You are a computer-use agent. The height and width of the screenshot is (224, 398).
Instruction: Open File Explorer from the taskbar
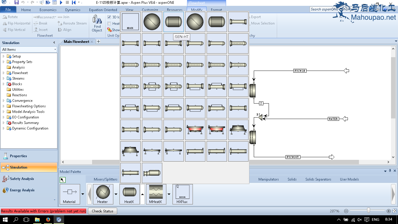(37, 219)
